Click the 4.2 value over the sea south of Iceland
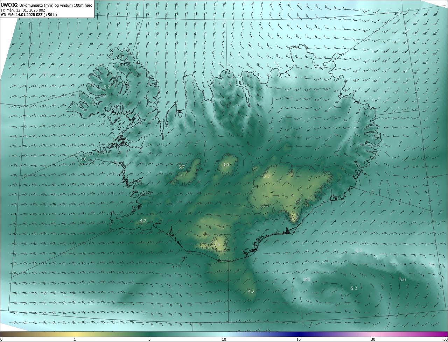 click(x=251, y=291)
